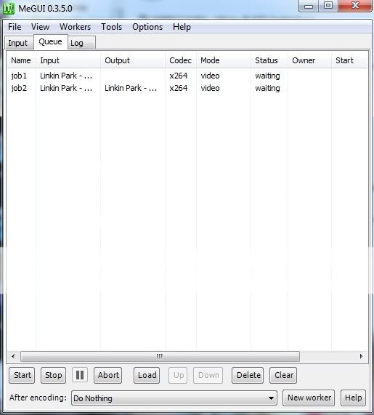Switch to the Input tab
This screenshot has width=374, height=415.
18,43
